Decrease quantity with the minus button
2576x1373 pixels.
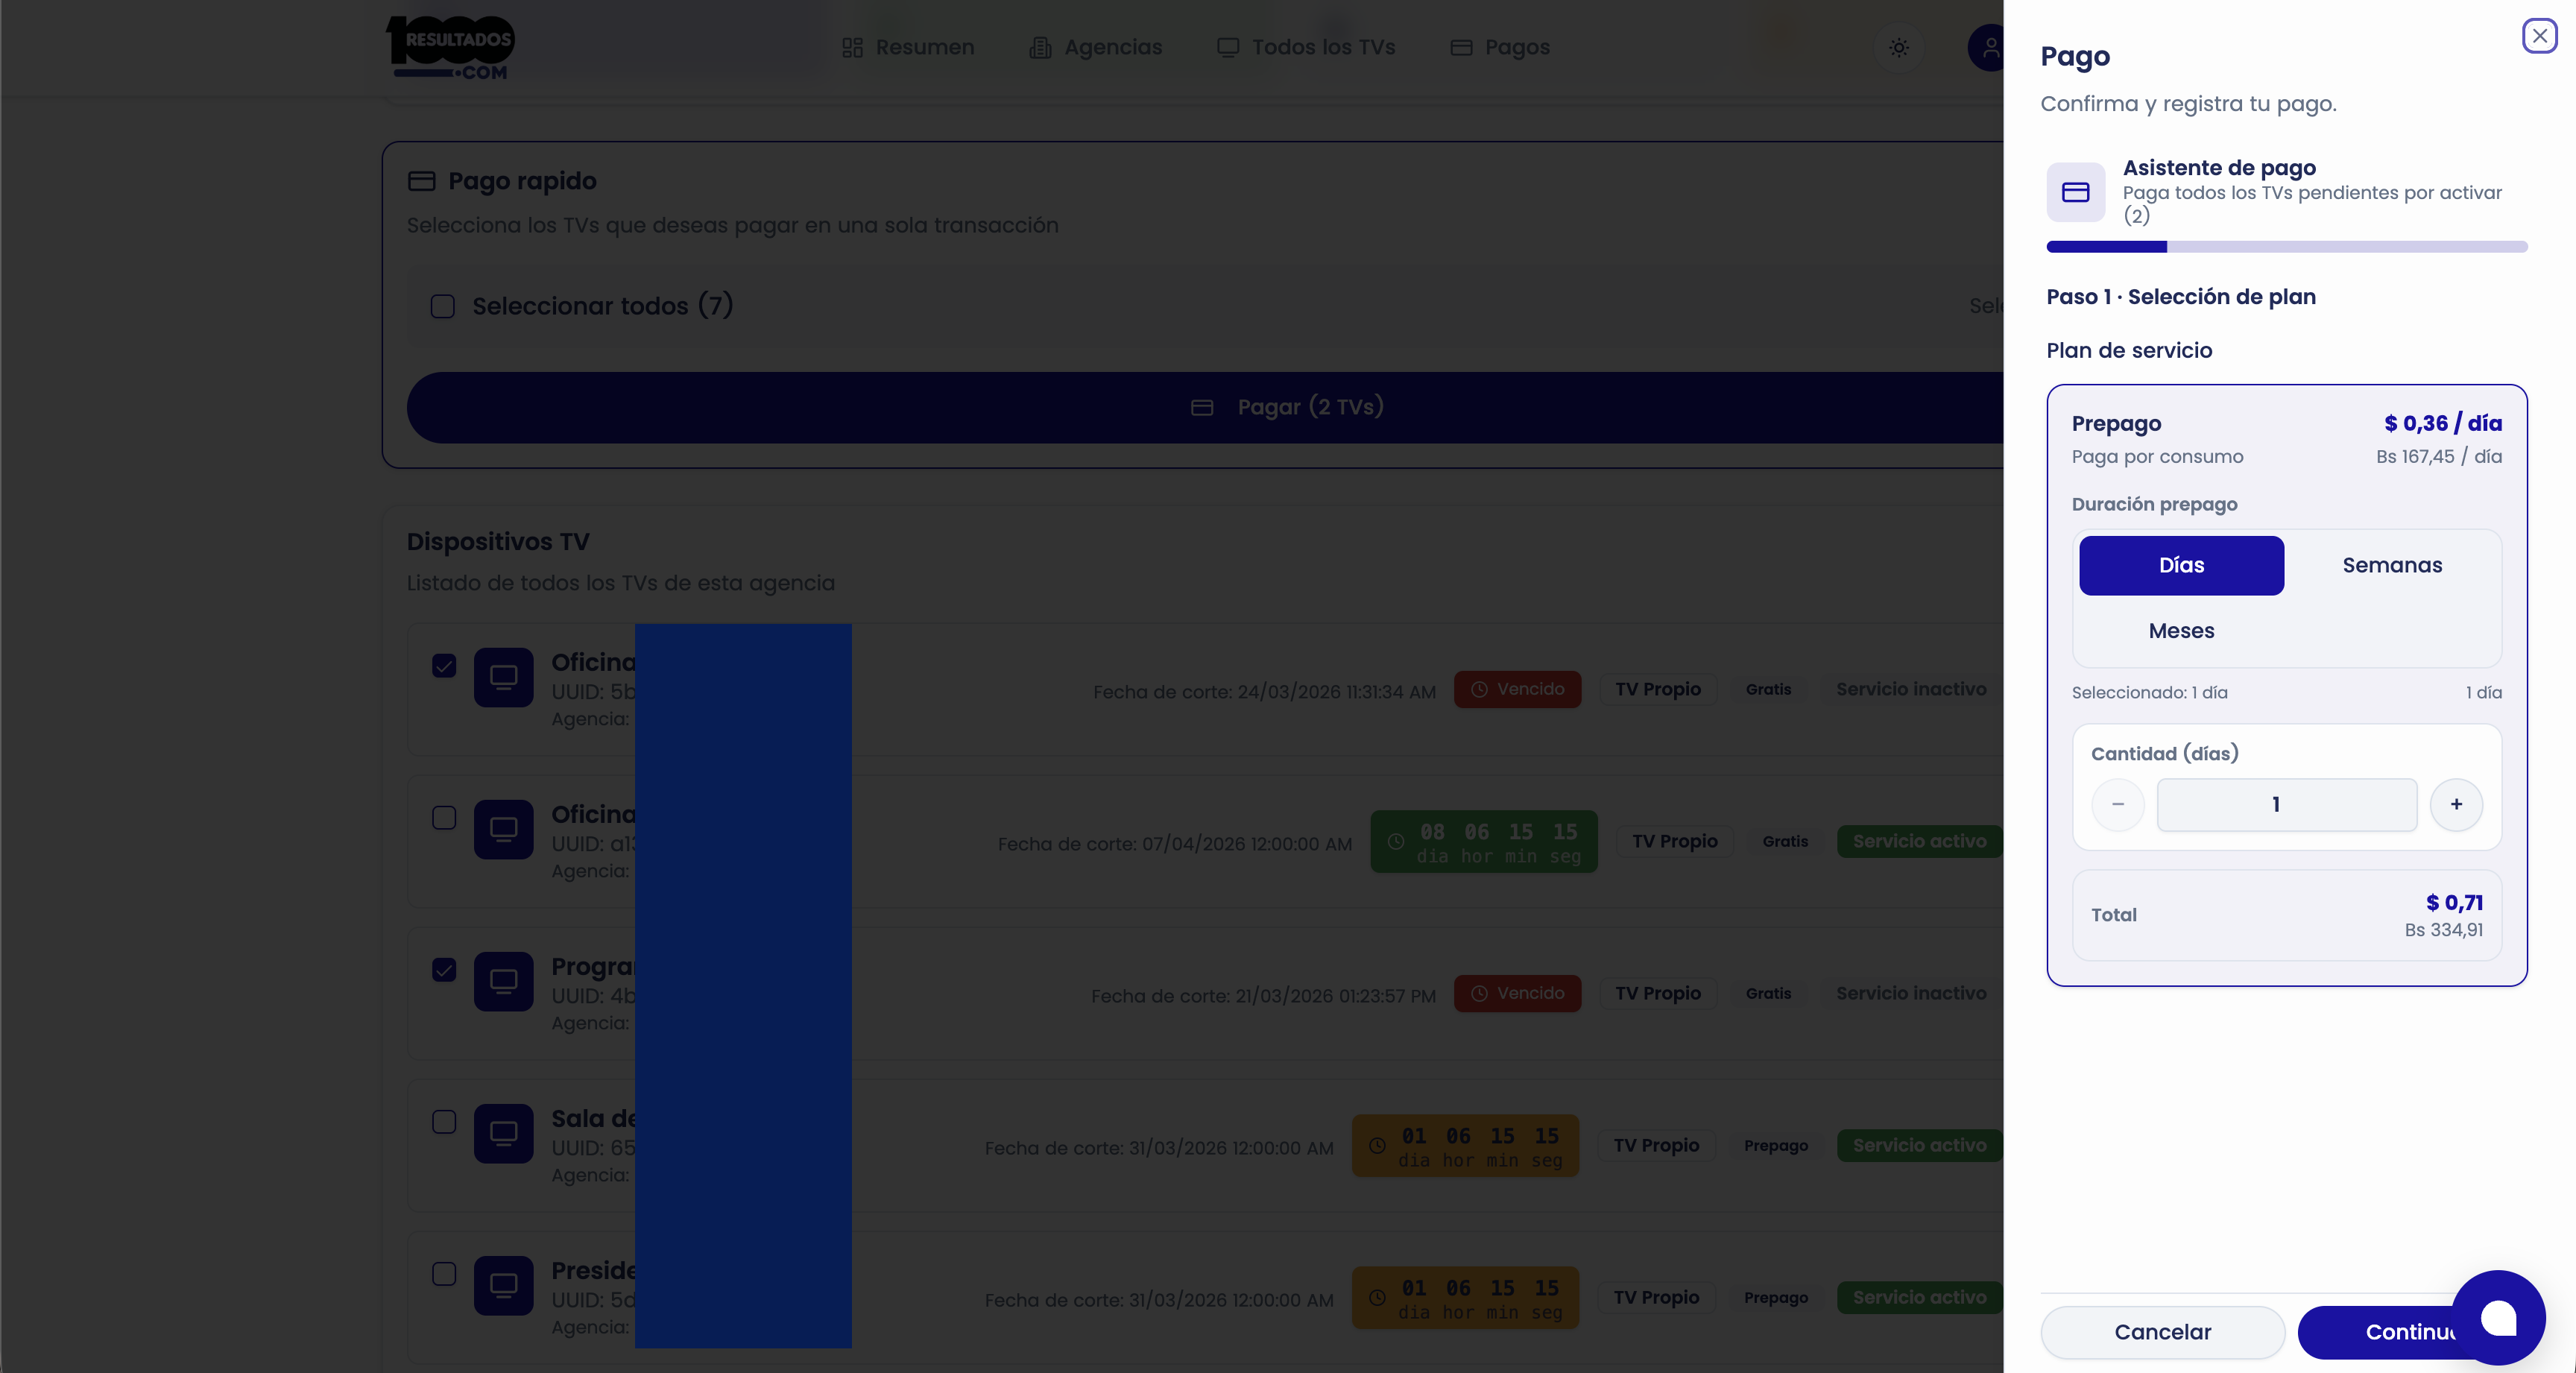[2117, 805]
